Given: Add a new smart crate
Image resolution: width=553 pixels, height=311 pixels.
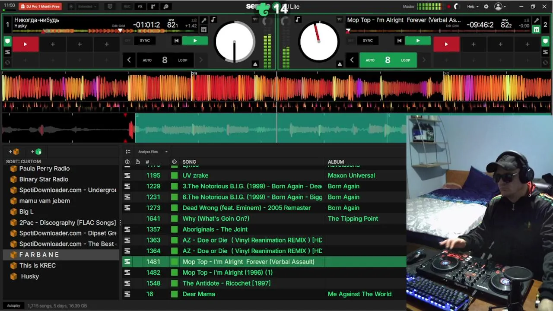Looking at the screenshot, I should [36, 152].
